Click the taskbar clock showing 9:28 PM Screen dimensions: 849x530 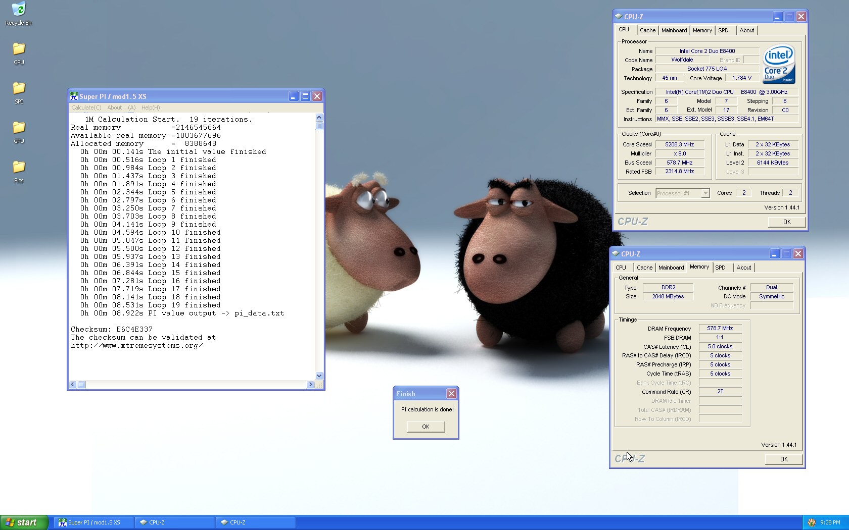830,522
